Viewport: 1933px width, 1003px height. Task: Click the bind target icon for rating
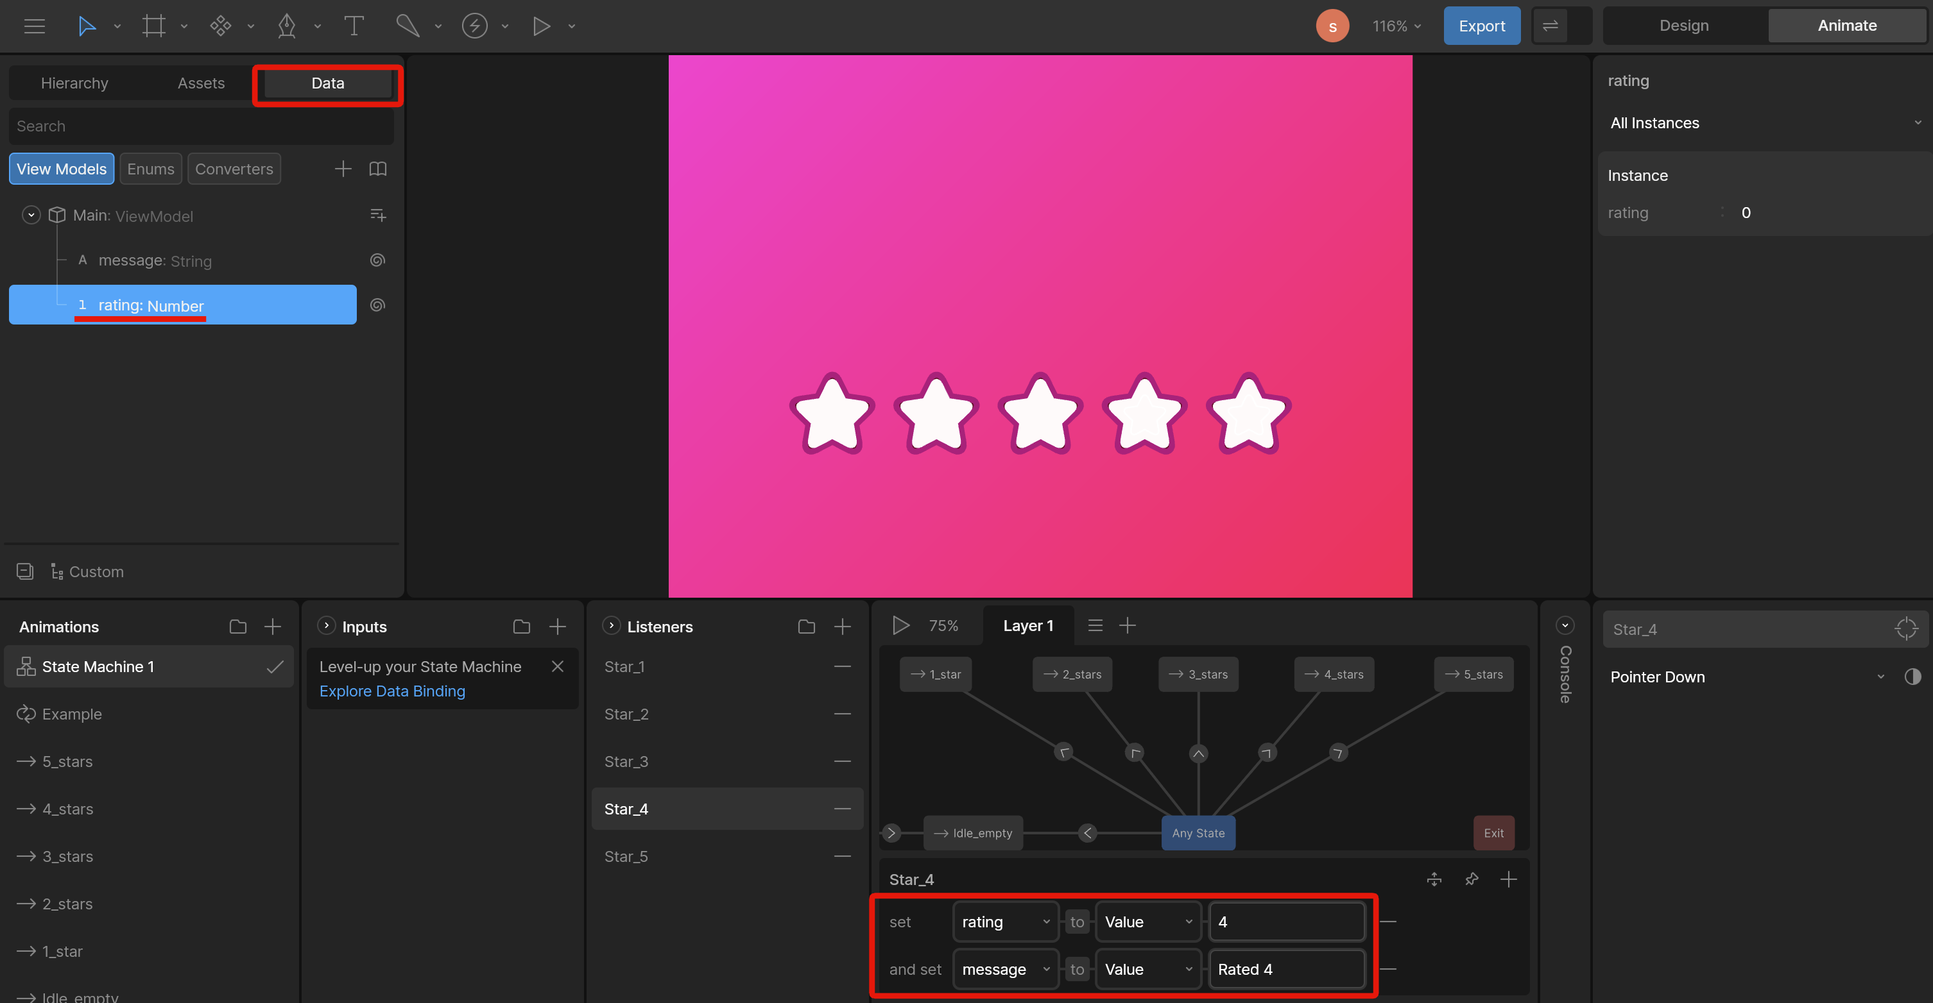(x=378, y=305)
